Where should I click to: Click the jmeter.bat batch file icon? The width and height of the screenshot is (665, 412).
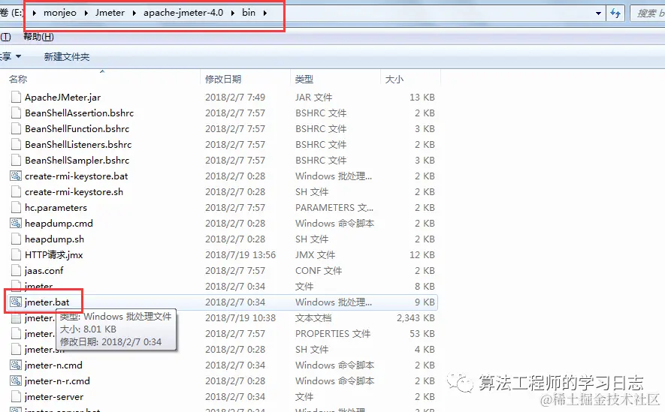(x=16, y=302)
